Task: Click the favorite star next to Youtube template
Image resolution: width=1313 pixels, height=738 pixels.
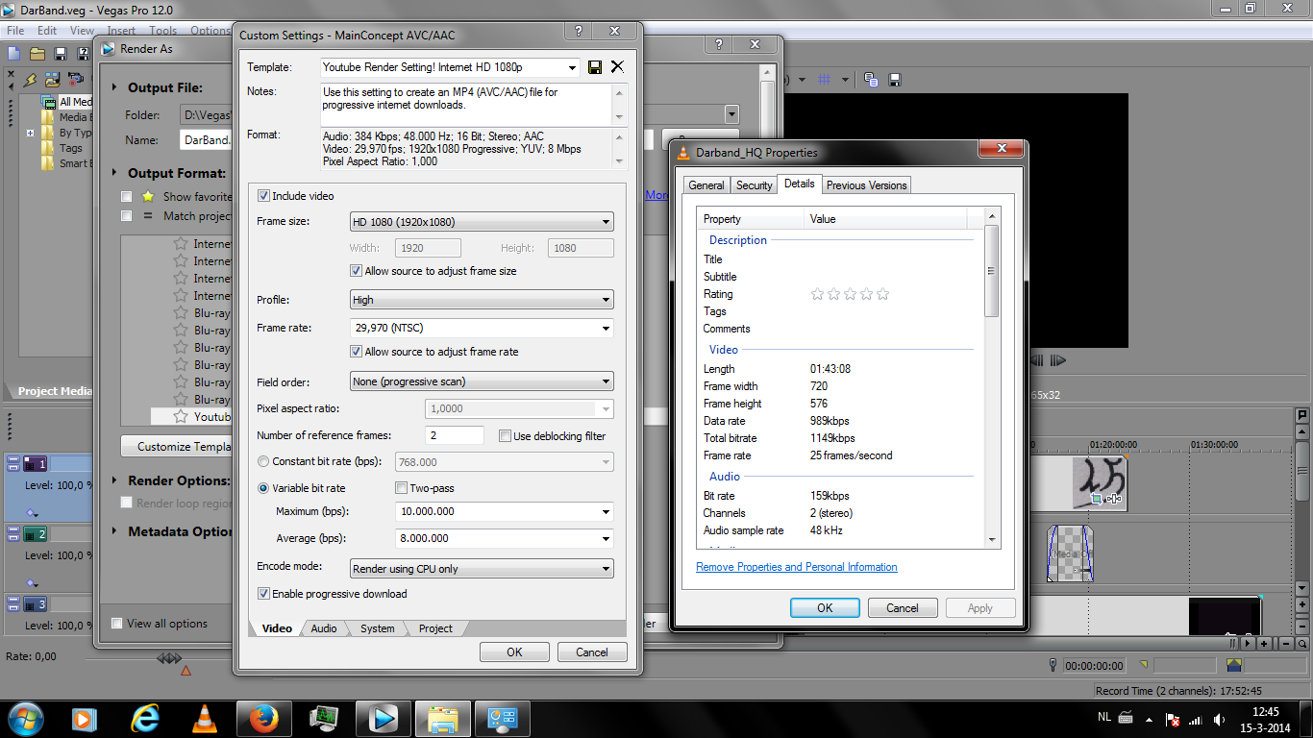Action: 180,417
